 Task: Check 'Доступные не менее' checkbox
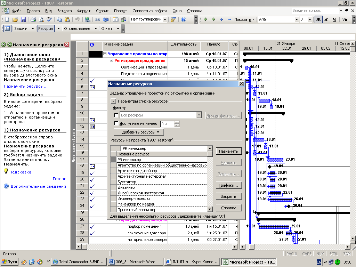tap(116, 123)
